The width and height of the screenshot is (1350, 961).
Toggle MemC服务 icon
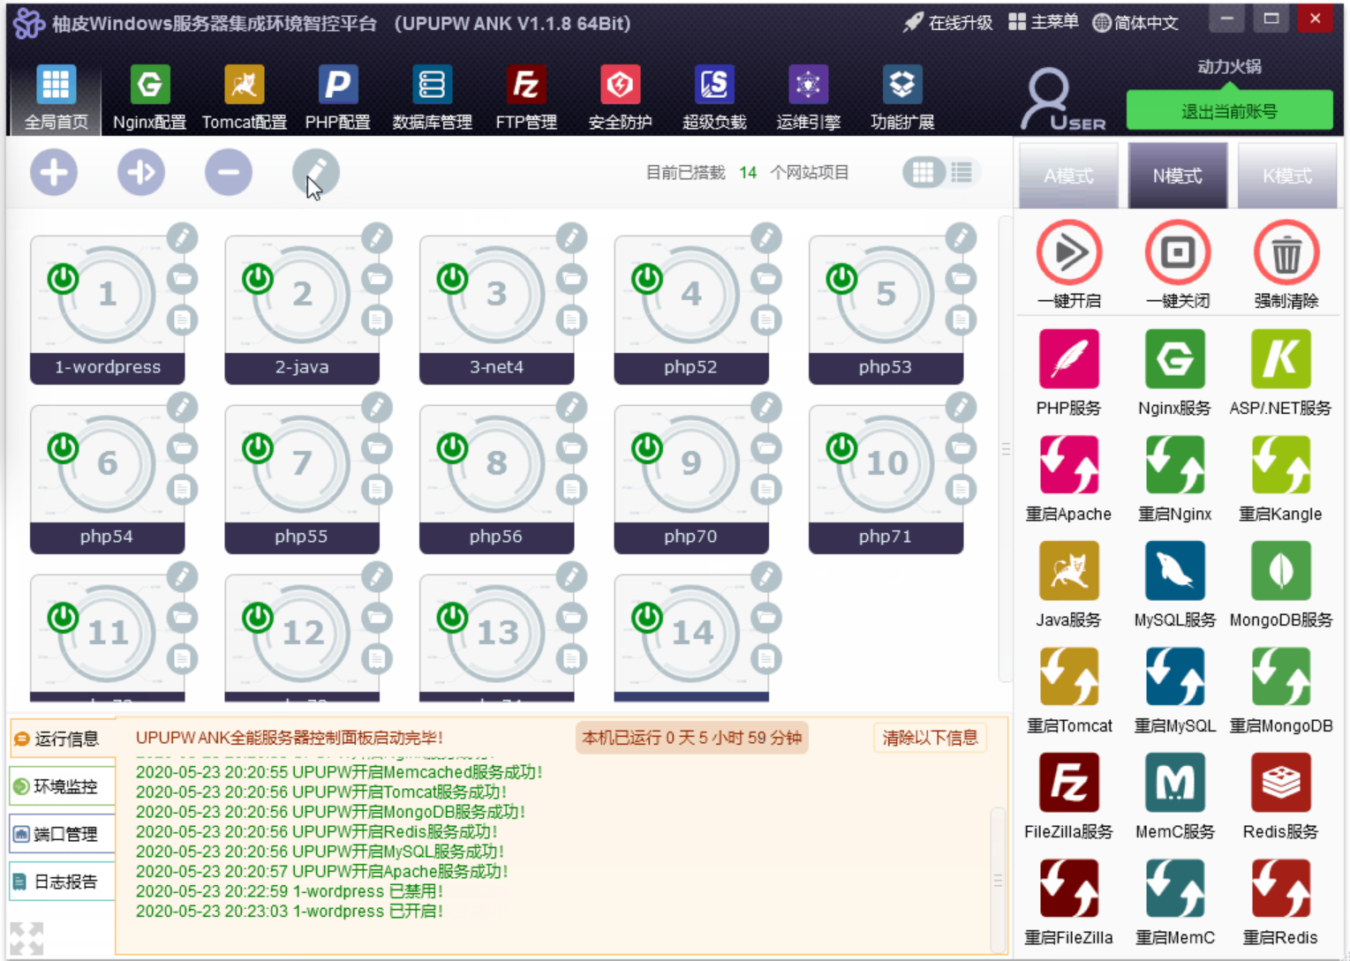[x=1174, y=783]
